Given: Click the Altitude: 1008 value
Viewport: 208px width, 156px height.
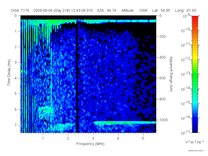Looking at the screenshot, I should pyautogui.click(x=134, y=10).
